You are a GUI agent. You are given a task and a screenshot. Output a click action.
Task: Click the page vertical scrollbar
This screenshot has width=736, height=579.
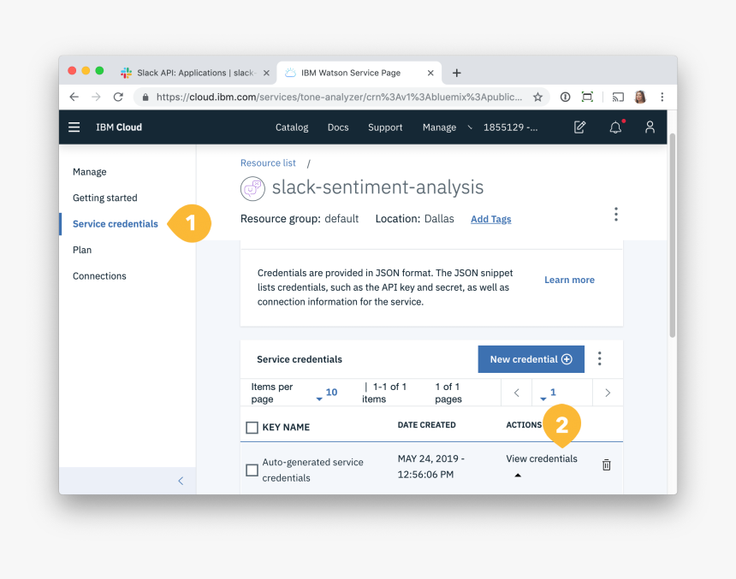coord(672,235)
